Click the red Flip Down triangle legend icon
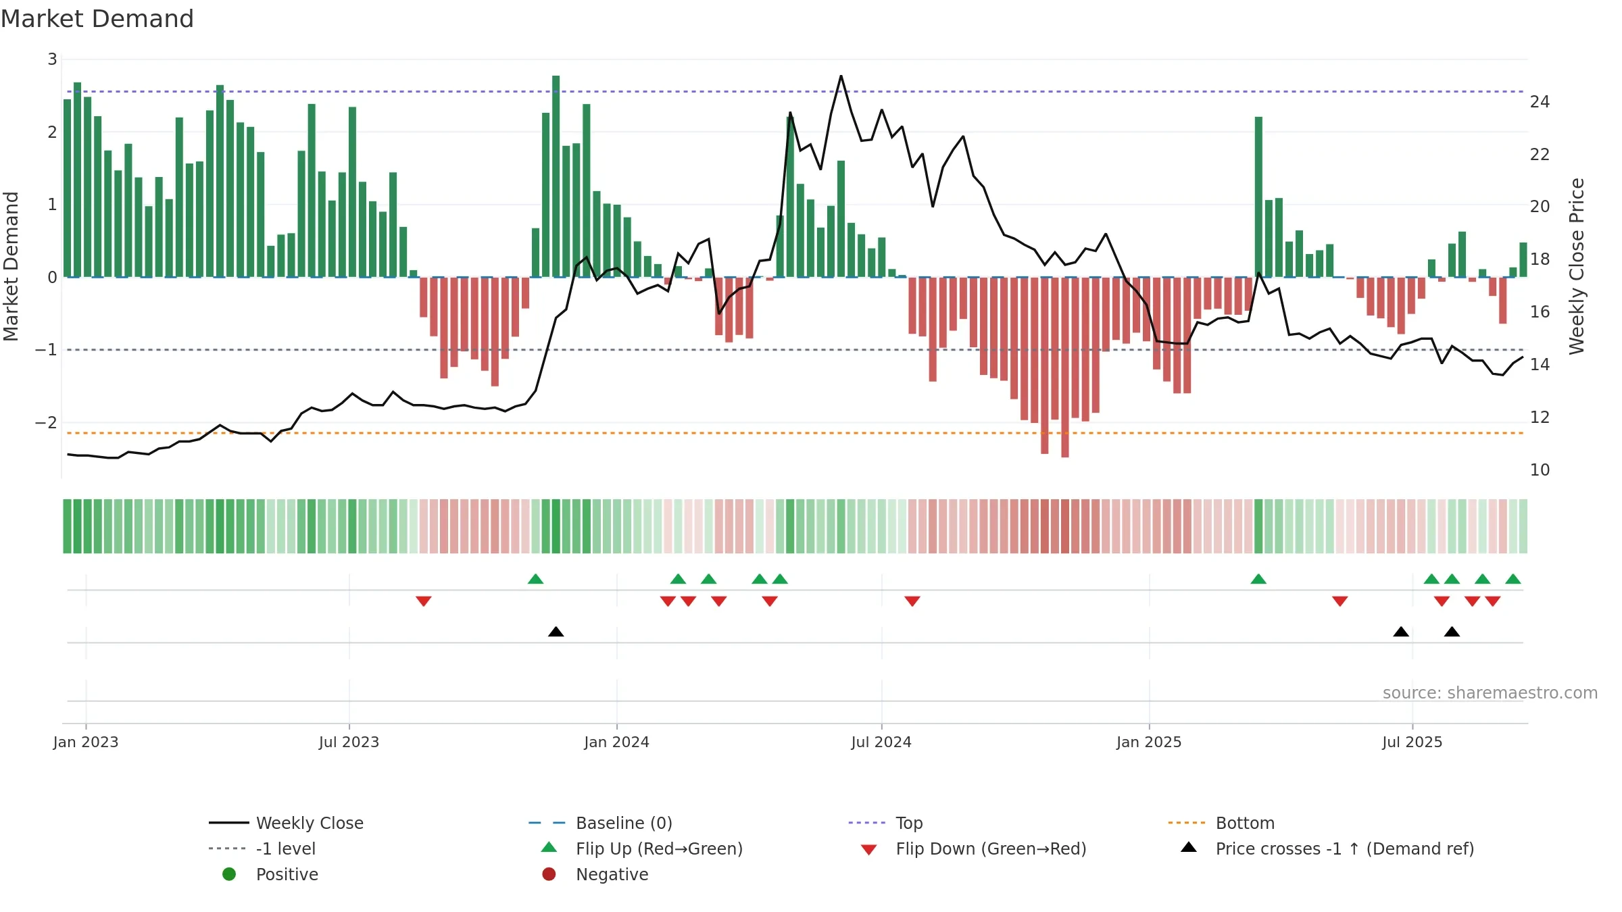Screen dimensions: 1622x912 (x=869, y=850)
